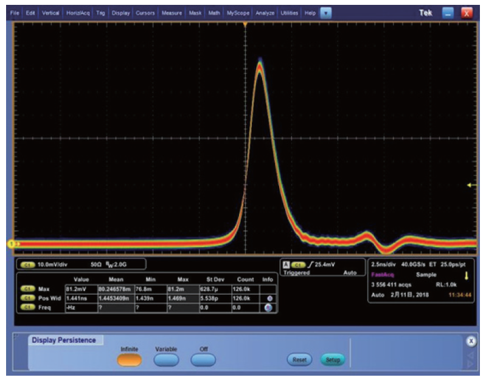Image resolution: width=486 pixels, height=383 pixels.
Task: Click the yellow acquisition status indicator
Action: pyautogui.click(x=466, y=275)
